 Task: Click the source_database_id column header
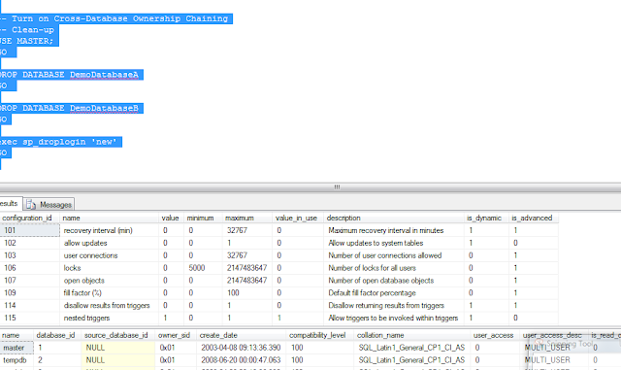click(117, 335)
